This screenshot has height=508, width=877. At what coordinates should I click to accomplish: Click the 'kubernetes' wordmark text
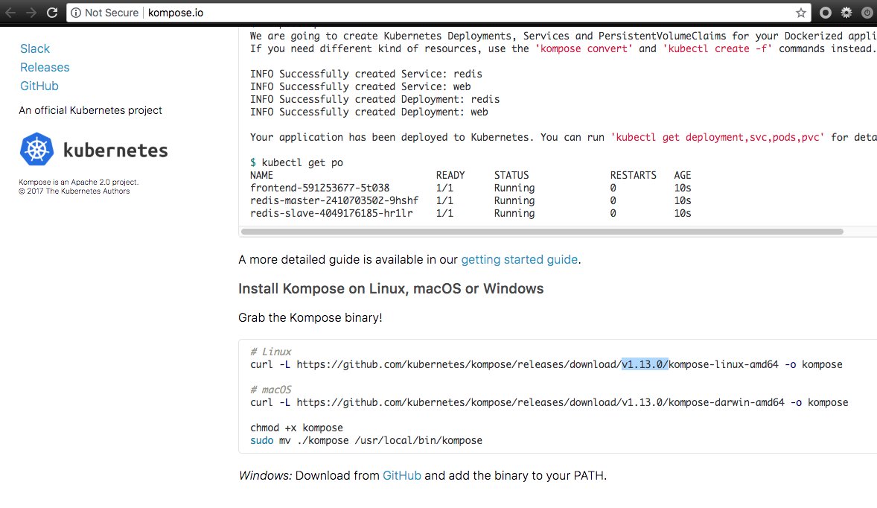(x=115, y=150)
